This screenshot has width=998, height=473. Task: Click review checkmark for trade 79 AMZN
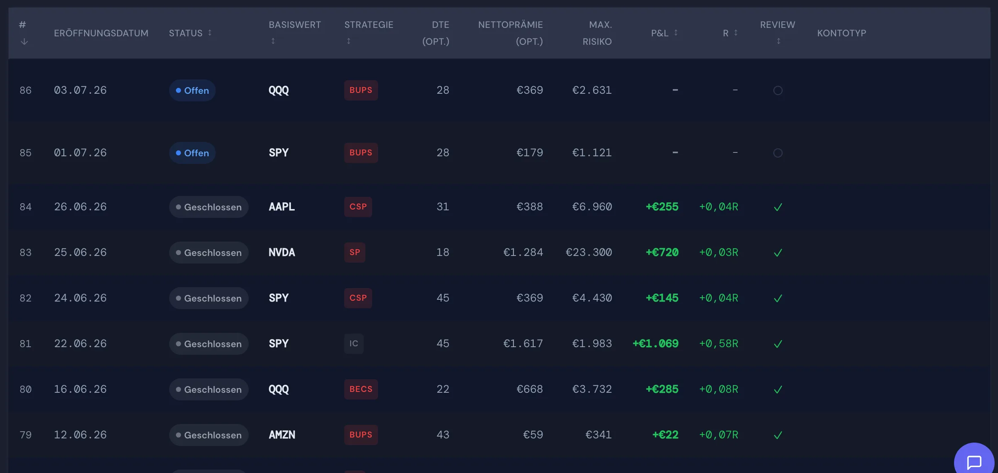point(778,435)
